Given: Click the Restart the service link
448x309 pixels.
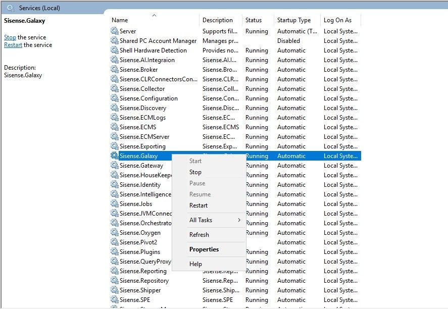Looking at the screenshot, I should pyautogui.click(x=13, y=45).
